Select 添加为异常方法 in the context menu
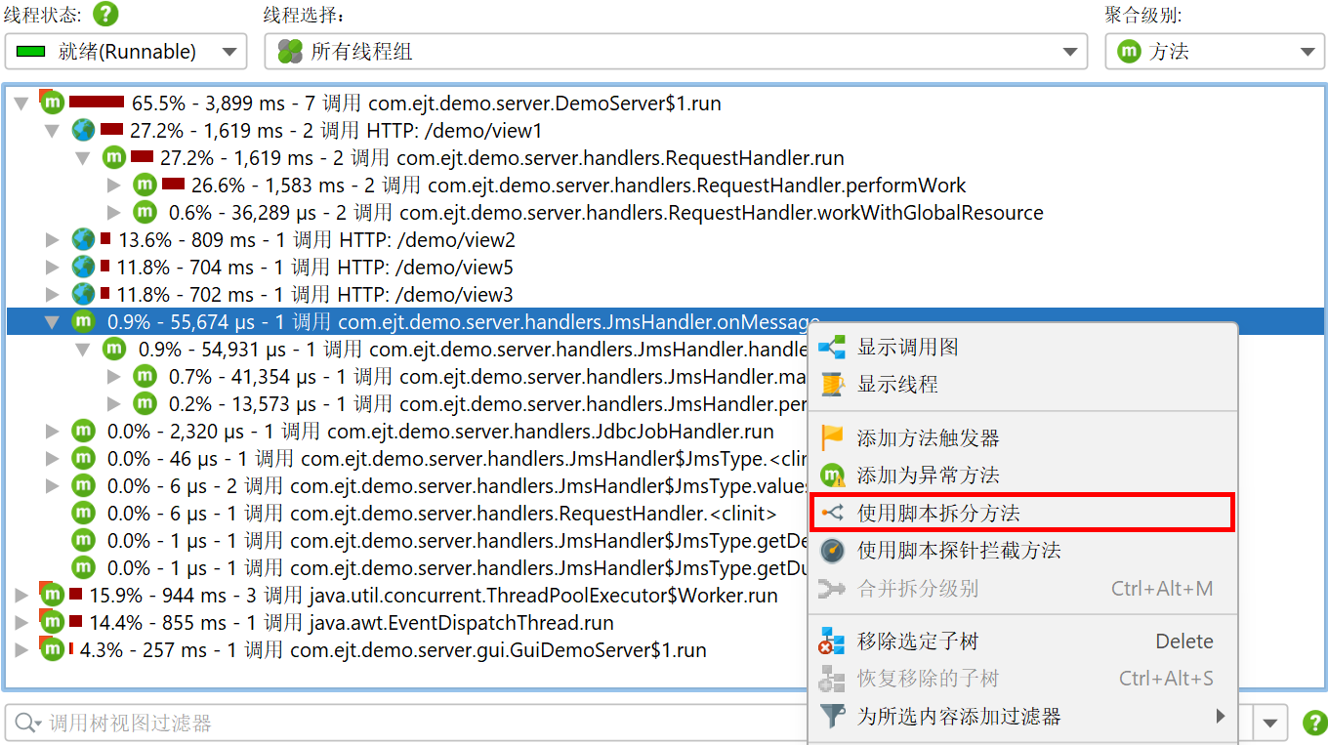 1022,476
